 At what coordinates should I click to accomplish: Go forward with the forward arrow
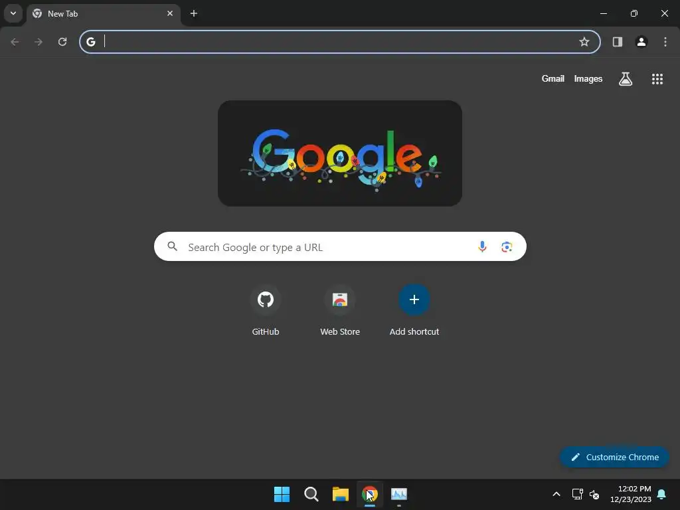coord(39,42)
